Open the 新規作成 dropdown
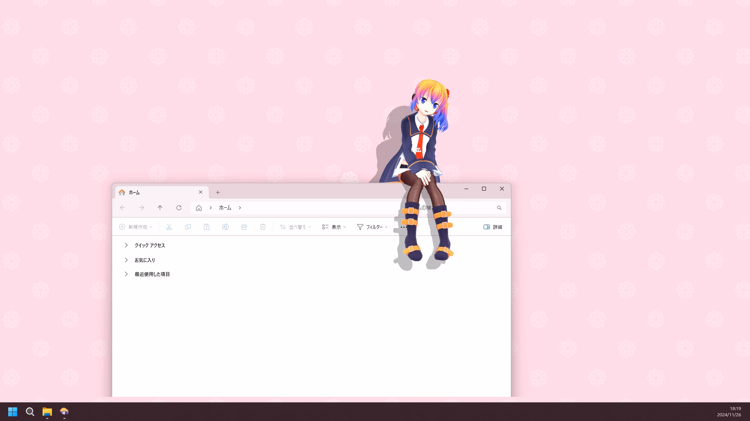Image resolution: width=750 pixels, height=421 pixels. 136,227
